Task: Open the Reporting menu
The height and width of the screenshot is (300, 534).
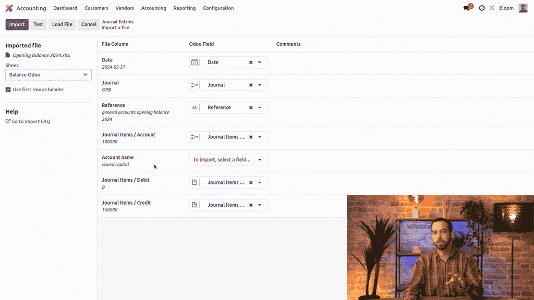Action: coord(185,8)
